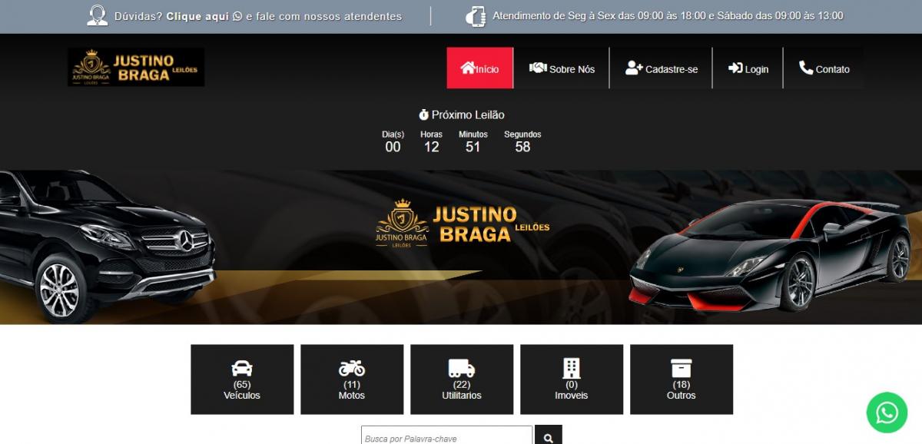Viewport: 922px width, 444px height.
Task: Open the Cadastre-se registration page
Action: point(661,68)
